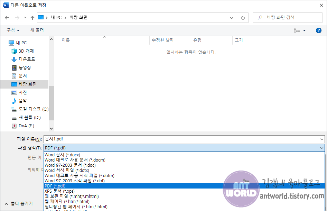Change view layout icon
The width and height of the screenshot is (327, 211).
pyautogui.click(x=297, y=30)
